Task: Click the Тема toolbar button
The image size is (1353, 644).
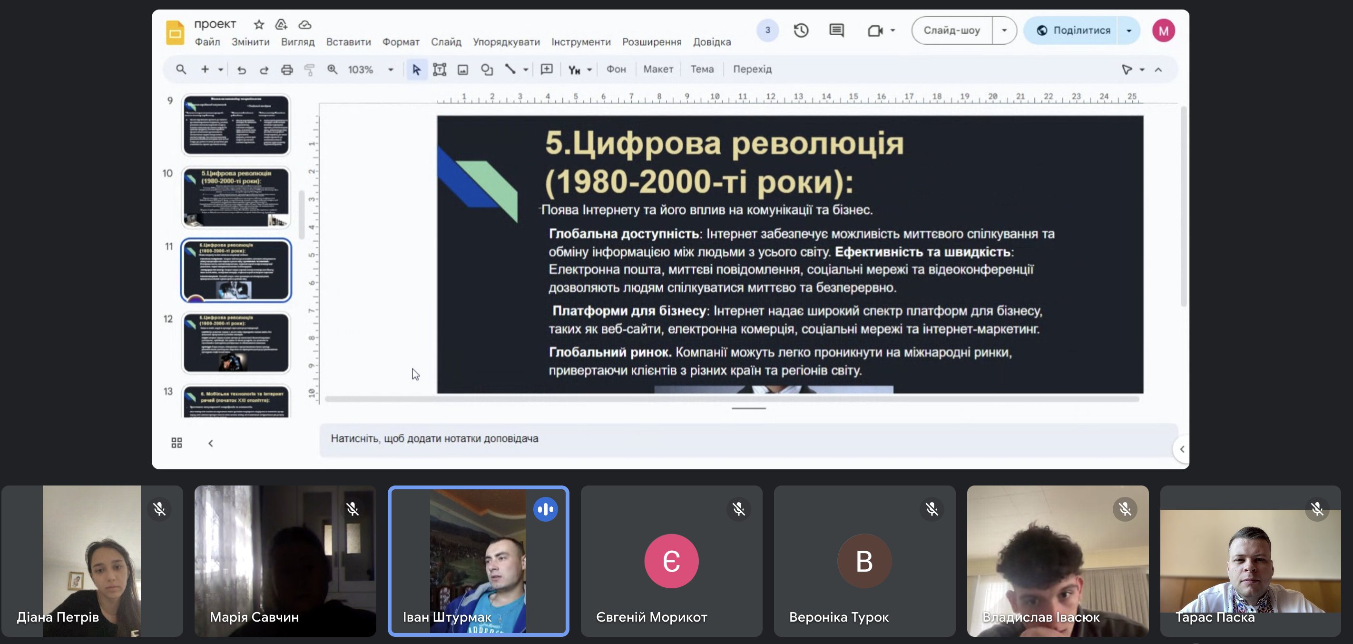Action: [701, 69]
